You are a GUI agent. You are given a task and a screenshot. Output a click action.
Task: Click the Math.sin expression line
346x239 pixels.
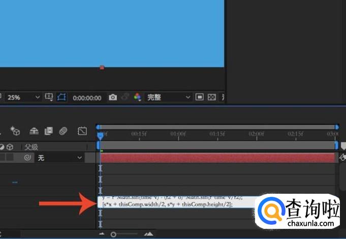[x=172, y=197]
